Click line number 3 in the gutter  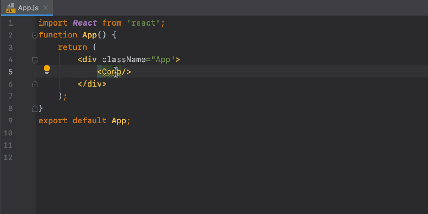(11, 48)
